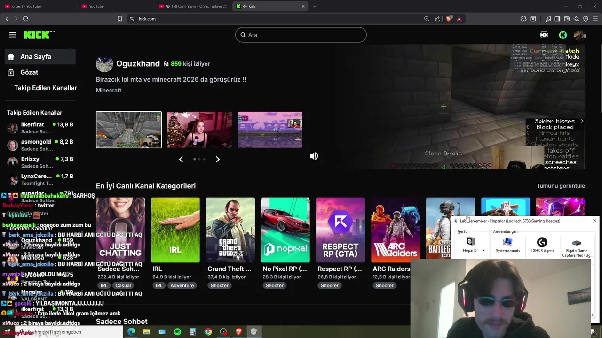Open the browser extensions puzzle icon
This screenshot has width=602, height=338.
(523, 19)
